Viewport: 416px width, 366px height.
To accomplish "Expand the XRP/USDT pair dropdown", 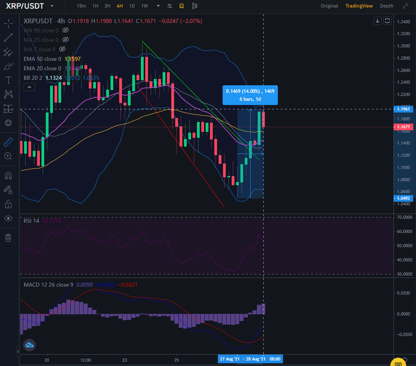I will [52, 6].
